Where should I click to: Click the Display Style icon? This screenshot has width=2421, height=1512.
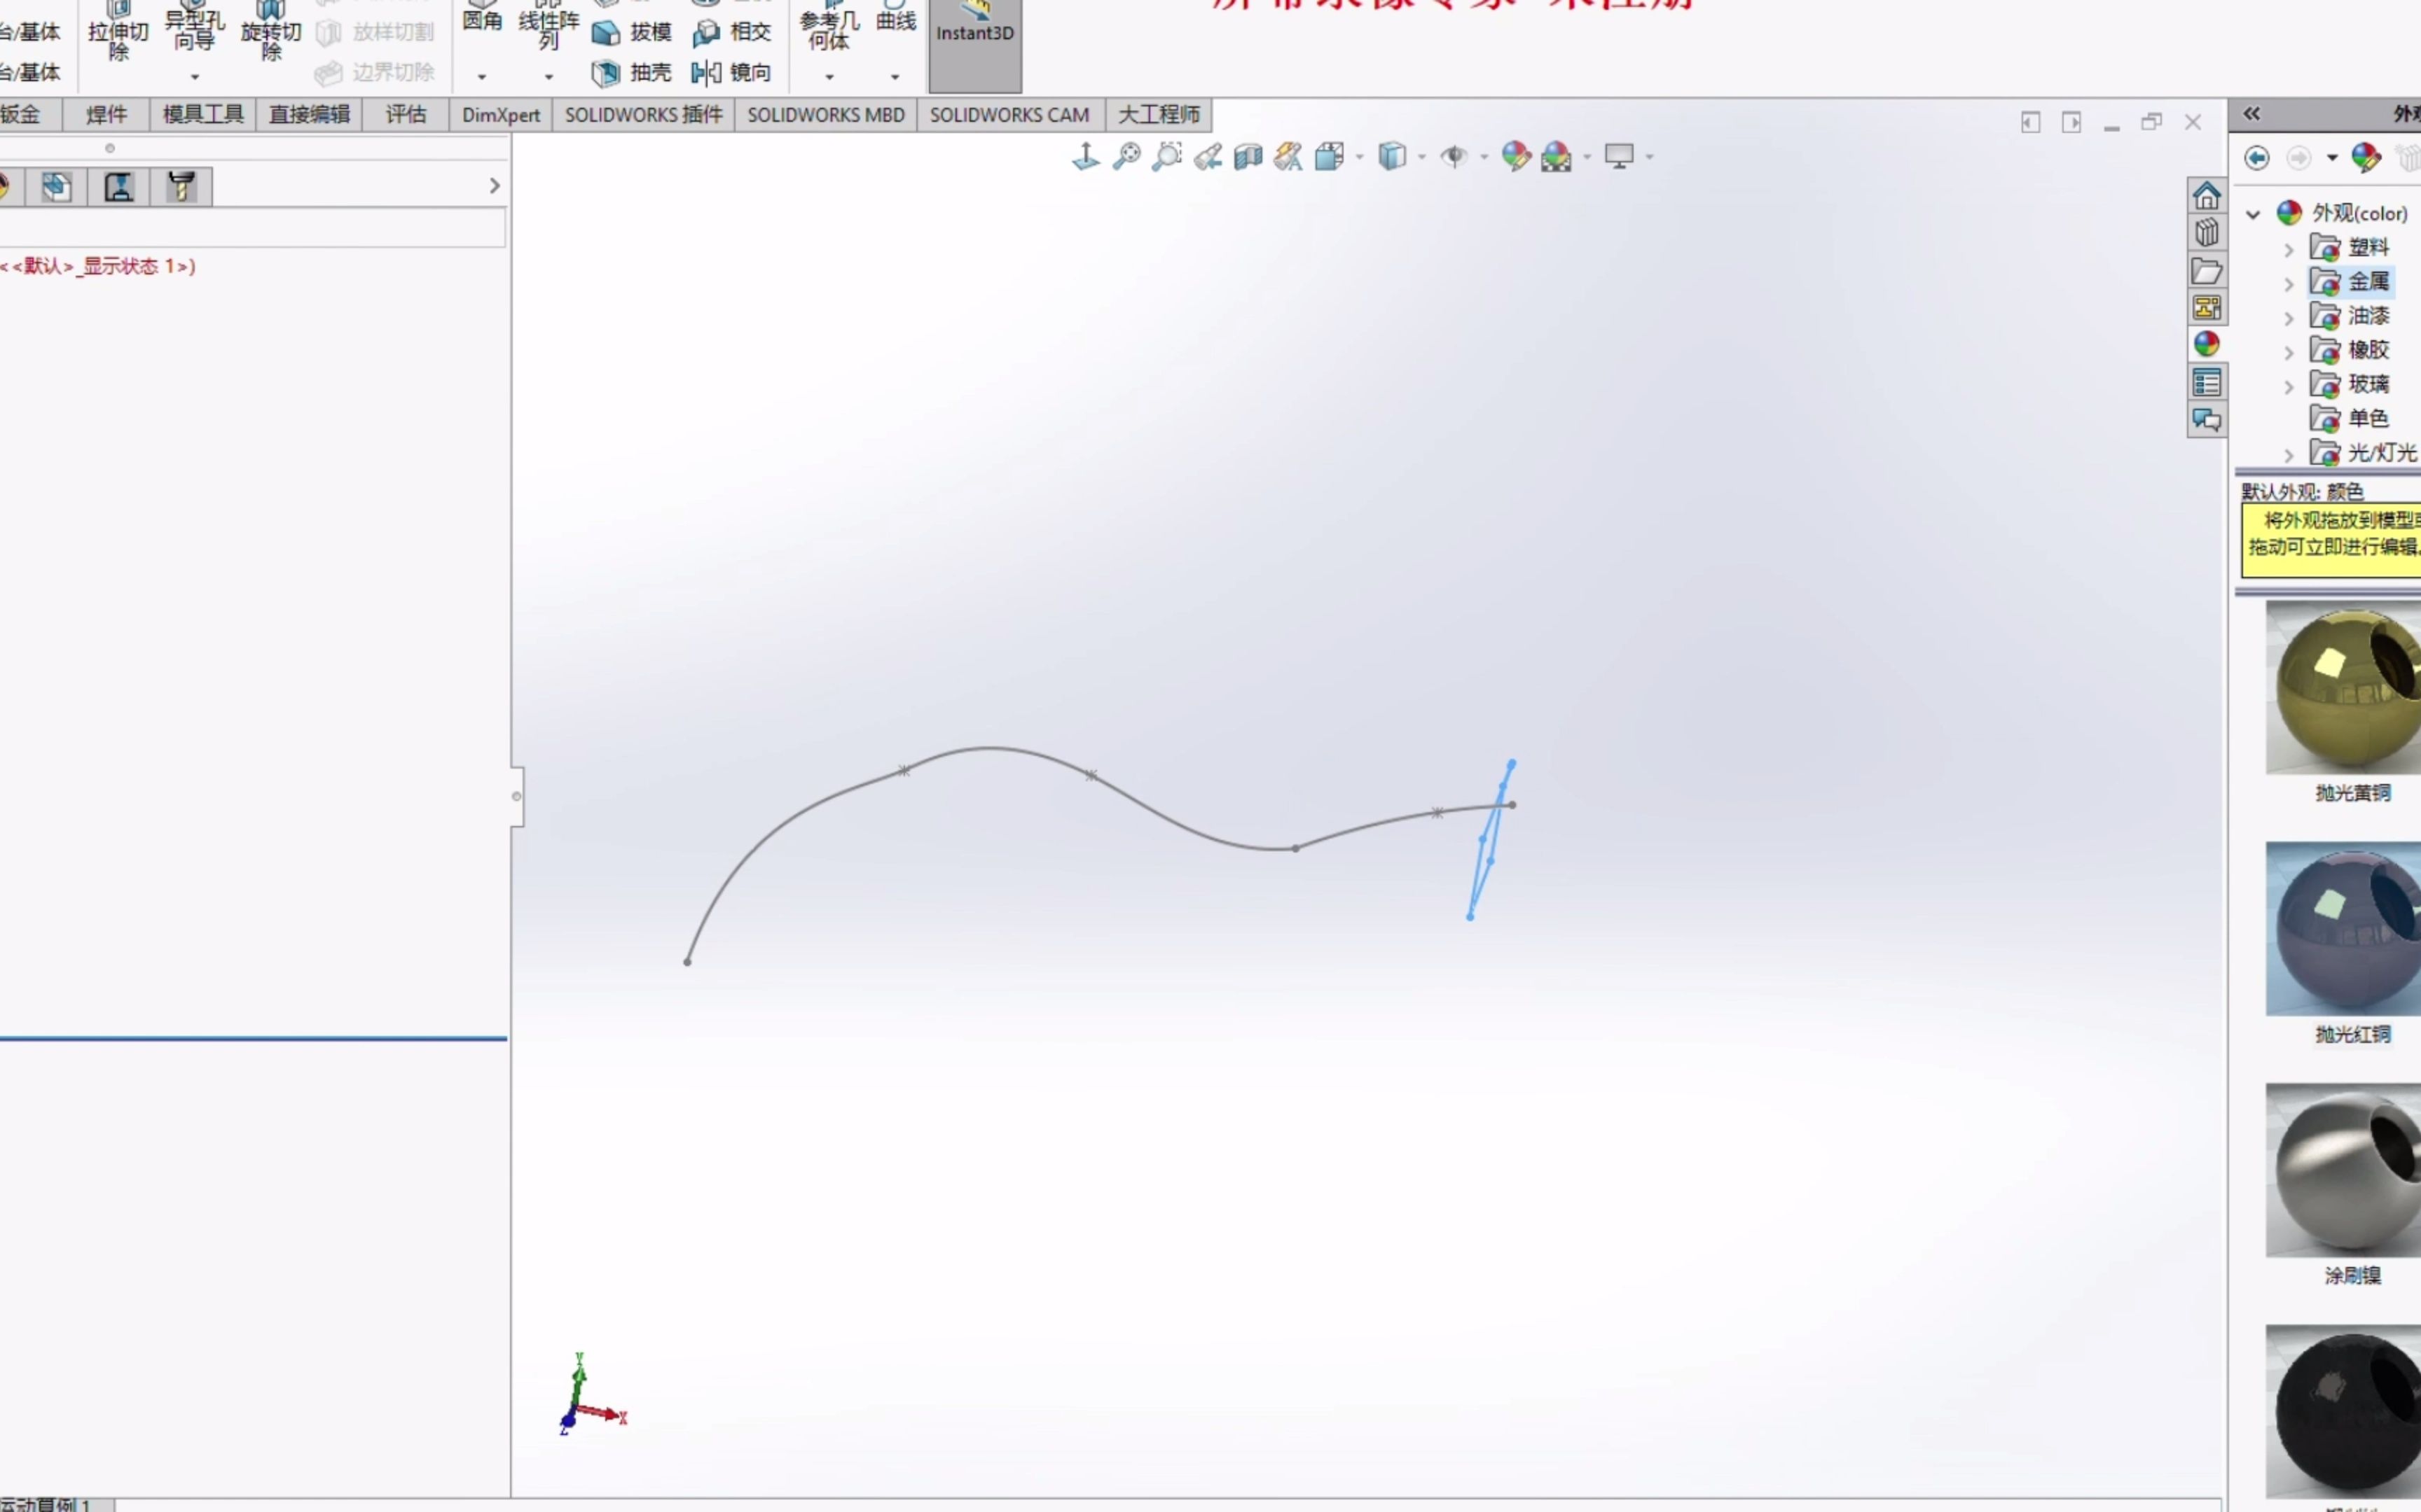[x=1391, y=156]
